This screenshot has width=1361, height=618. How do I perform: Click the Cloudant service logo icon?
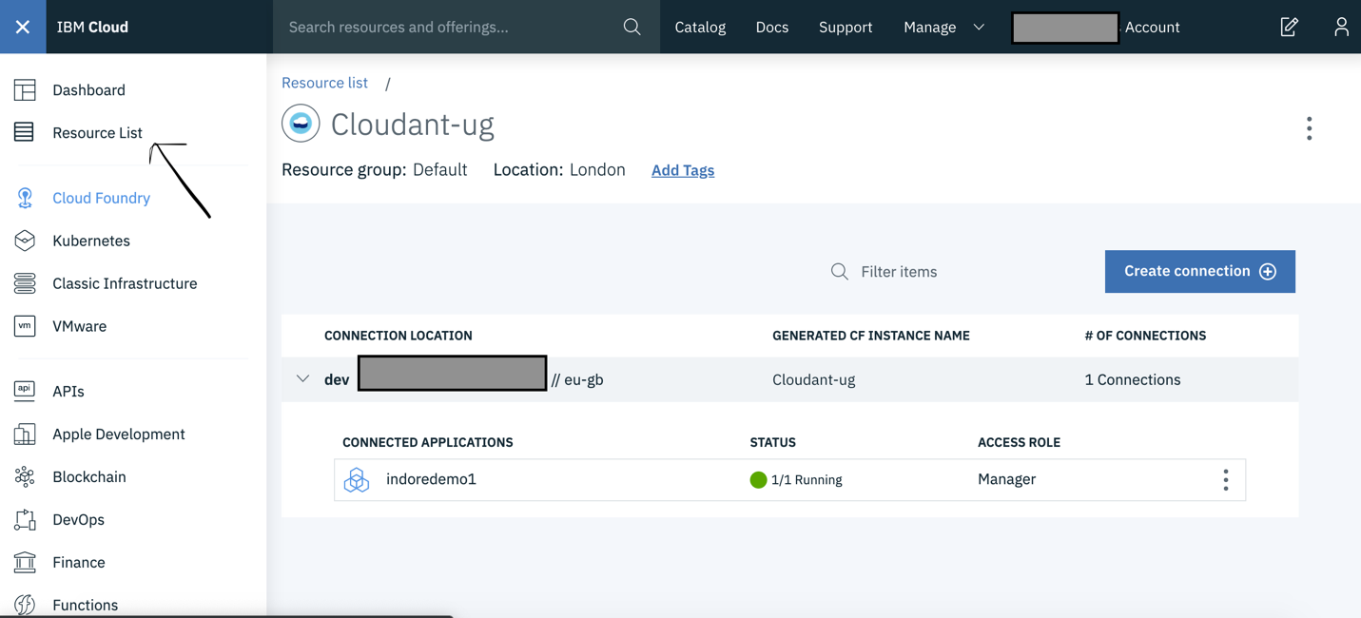pos(301,124)
